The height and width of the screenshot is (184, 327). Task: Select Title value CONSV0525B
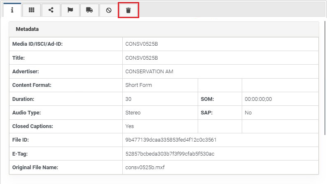(142, 58)
